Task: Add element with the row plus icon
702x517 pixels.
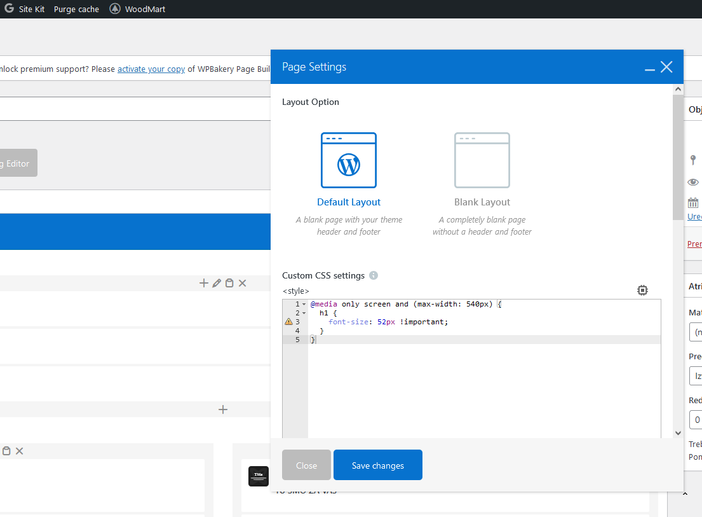Action: pyautogui.click(x=204, y=283)
